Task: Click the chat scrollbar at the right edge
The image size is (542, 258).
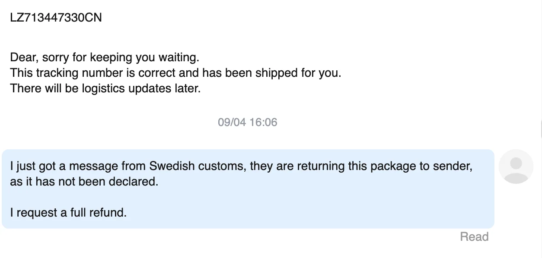Action: [x=541, y=129]
